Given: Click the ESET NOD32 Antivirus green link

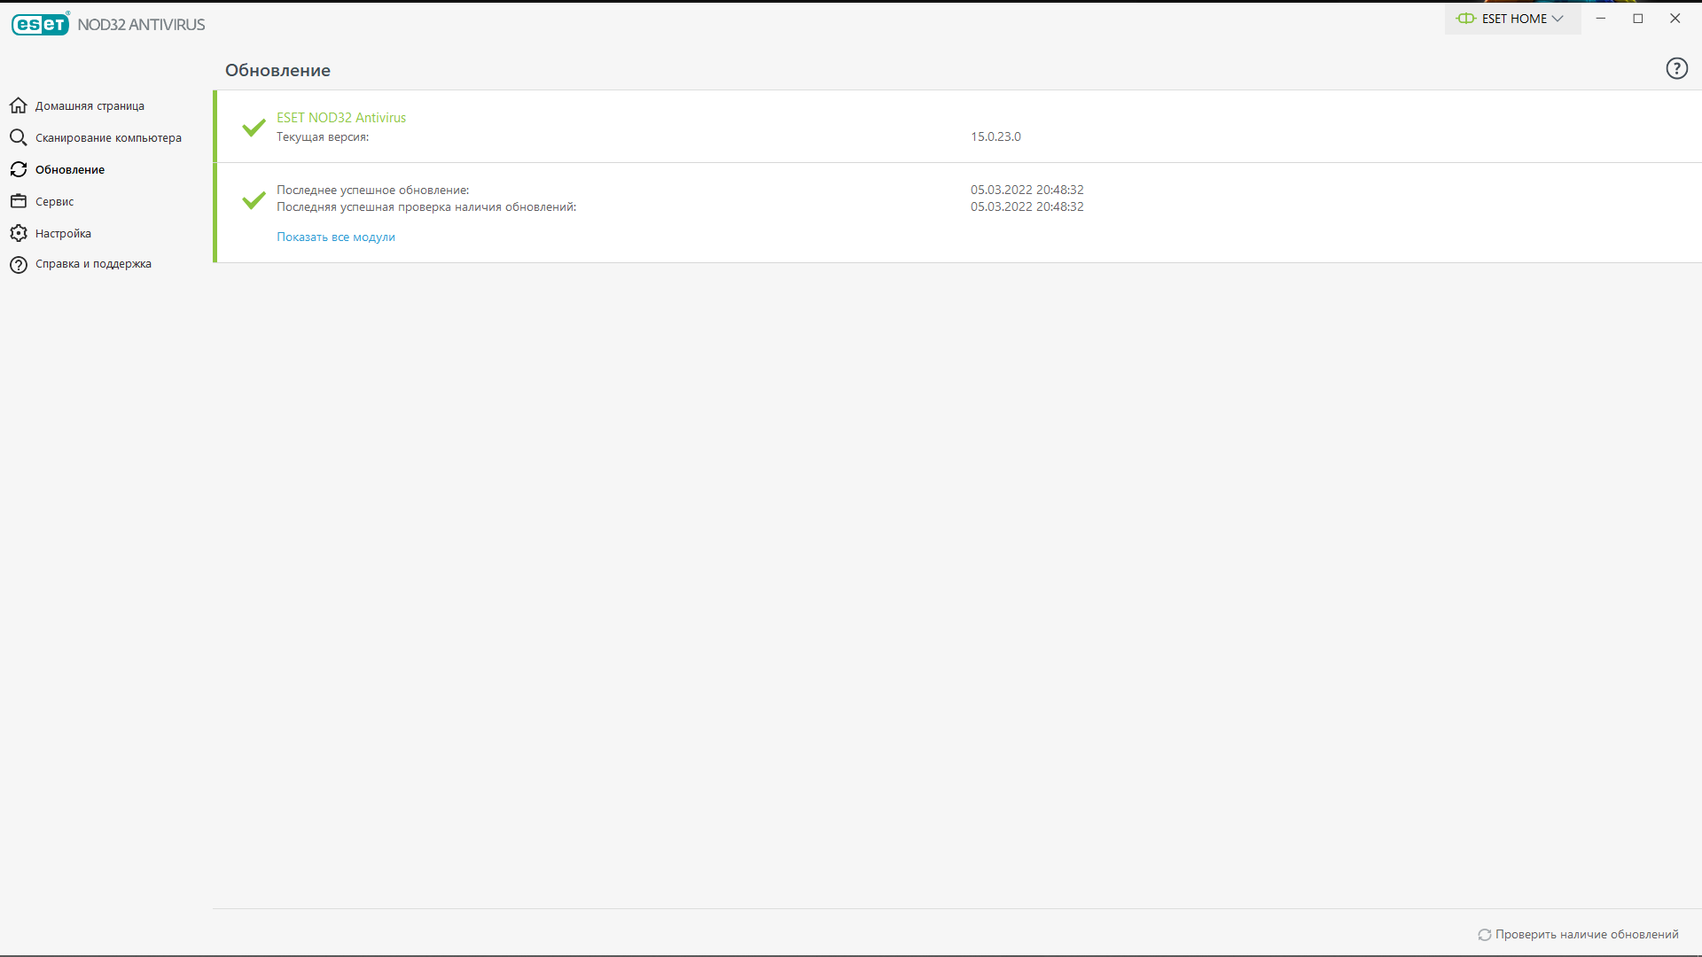Looking at the screenshot, I should (x=341, y=118).
